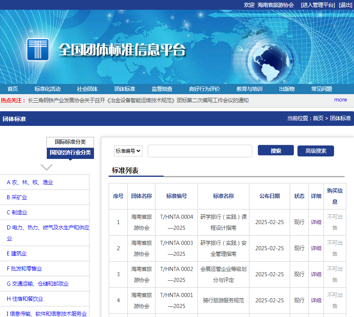Select category F 批发和零售业
This screenshot has width=354, height=317.
[x=24, y=269]
